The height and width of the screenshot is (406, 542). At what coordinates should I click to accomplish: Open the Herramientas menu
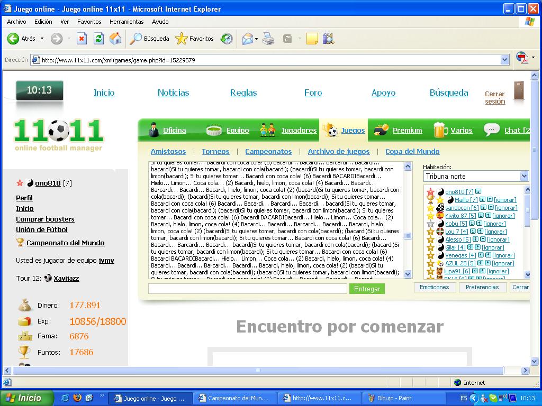[x=127, y=22]
